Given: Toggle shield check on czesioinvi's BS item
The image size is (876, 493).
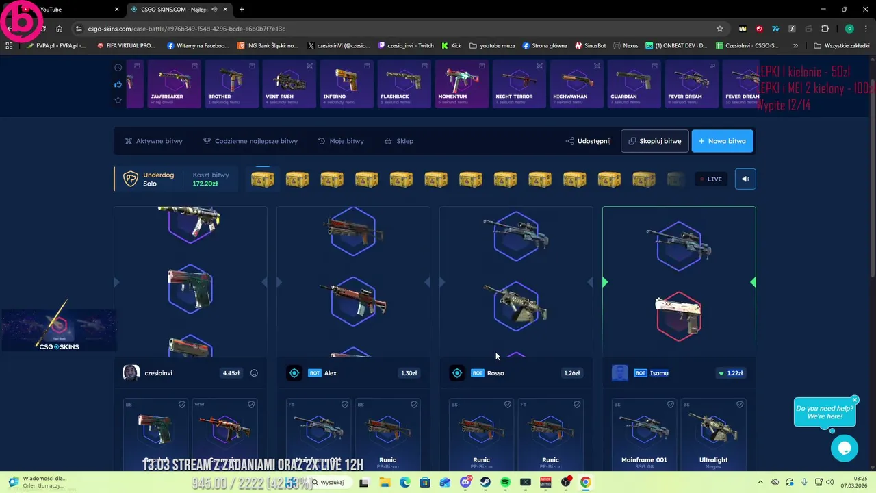Looking at the screenshot, I should click(x=182, y=405).
